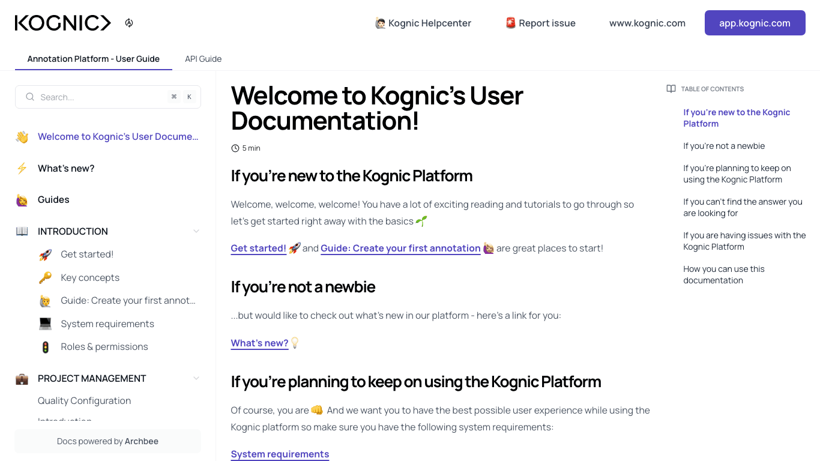Open the Kognic Helpcenter menu item
The height and width of the screenshot is (461, 820).
coord(423,23)
